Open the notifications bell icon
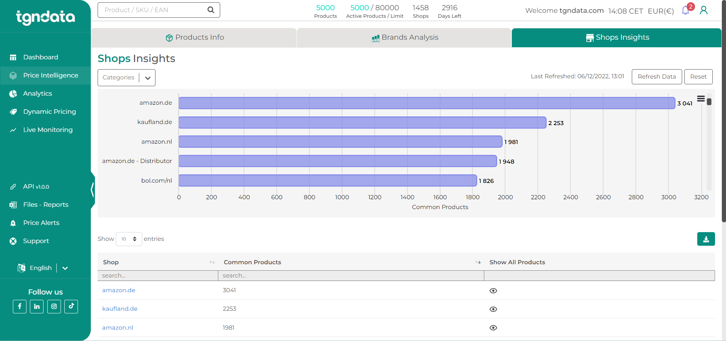 tap(686, 11)
